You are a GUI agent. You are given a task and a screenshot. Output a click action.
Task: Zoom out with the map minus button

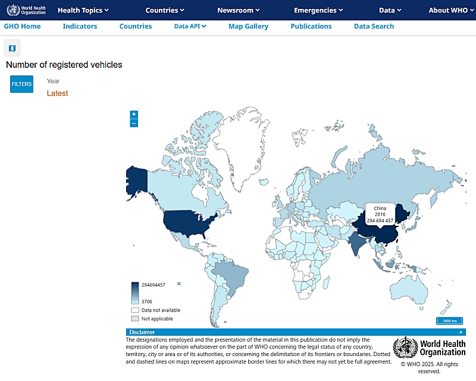(134, 123)
